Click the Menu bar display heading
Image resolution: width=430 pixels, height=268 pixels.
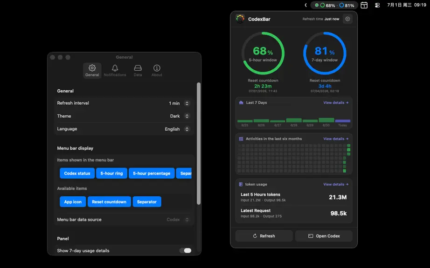point(75,148)
